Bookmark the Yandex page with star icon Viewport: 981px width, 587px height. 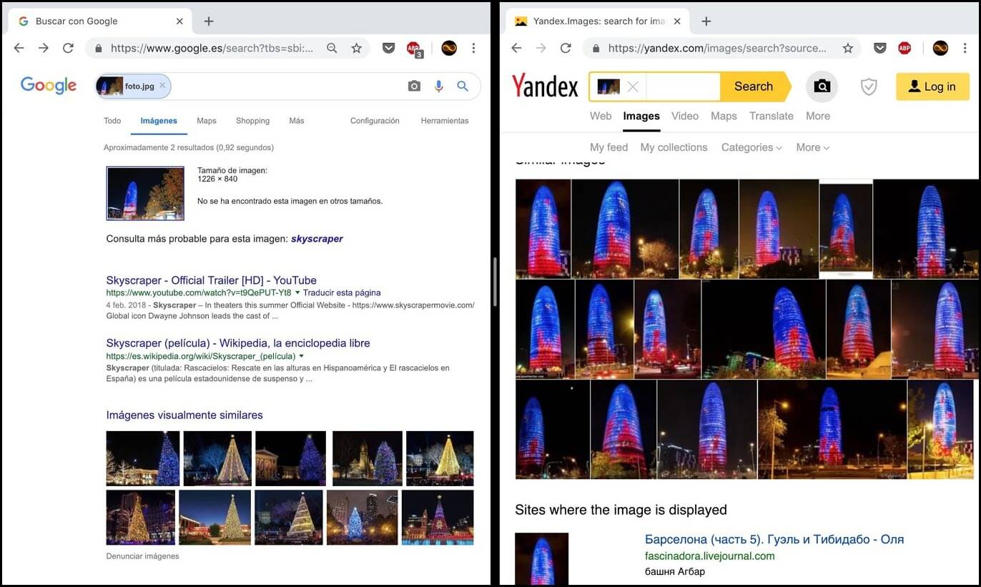(x=848, y=48)
